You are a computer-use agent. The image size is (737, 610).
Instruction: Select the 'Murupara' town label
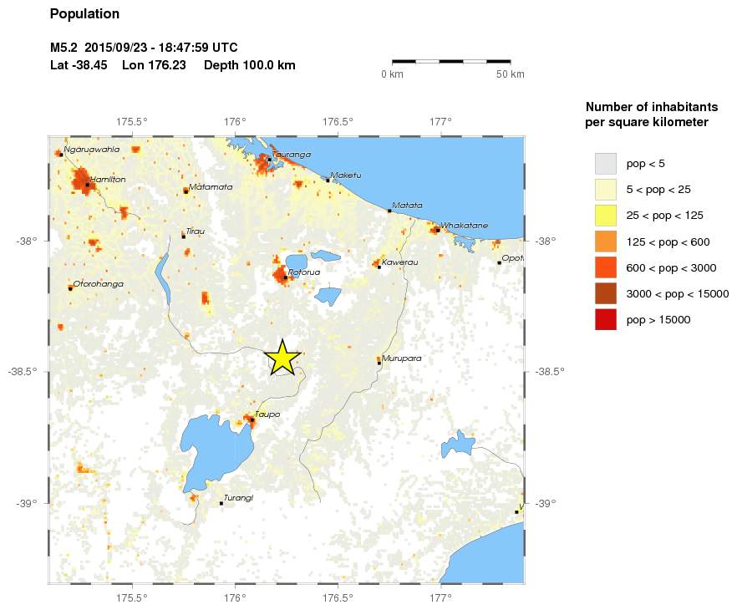[x=401, y=358]
